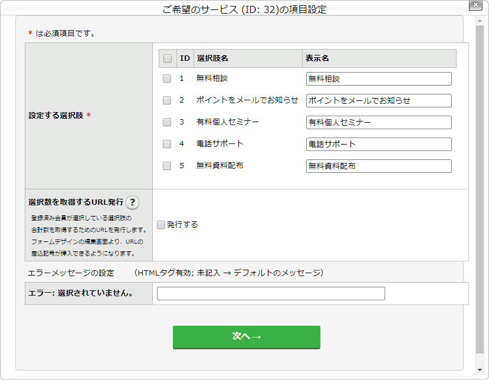The image size is (489, 380).
Task: Click the は必須項目です。 note
Action: 65,34
